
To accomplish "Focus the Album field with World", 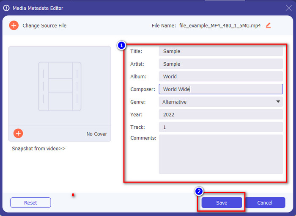I will [x=220, y=77].
